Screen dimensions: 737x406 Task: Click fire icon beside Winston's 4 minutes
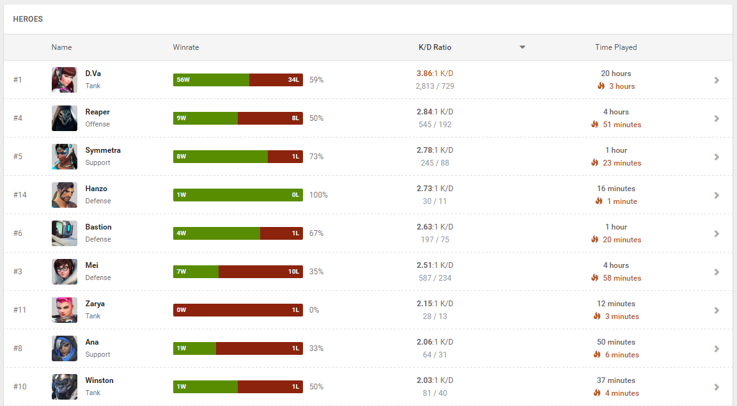coord(597,393)
